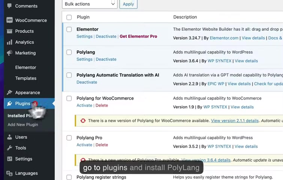The image size is (283, 180).
Task: Select Add New Plugin submenu
Action: (23, 124)
